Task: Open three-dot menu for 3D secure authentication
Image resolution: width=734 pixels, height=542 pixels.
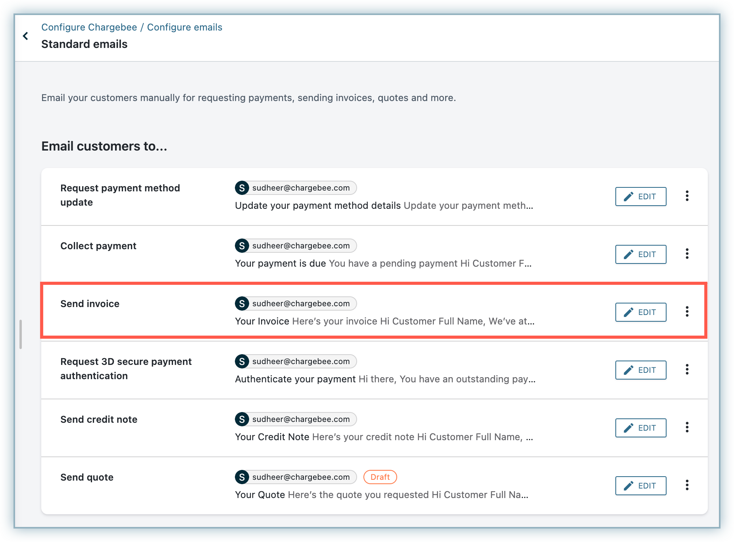Action: coord(687,370)
